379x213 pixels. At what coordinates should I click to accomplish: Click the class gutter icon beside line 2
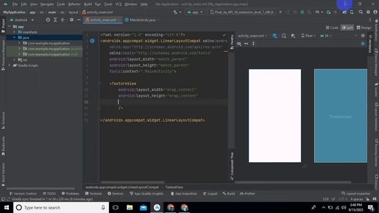[x=92, y=41]
